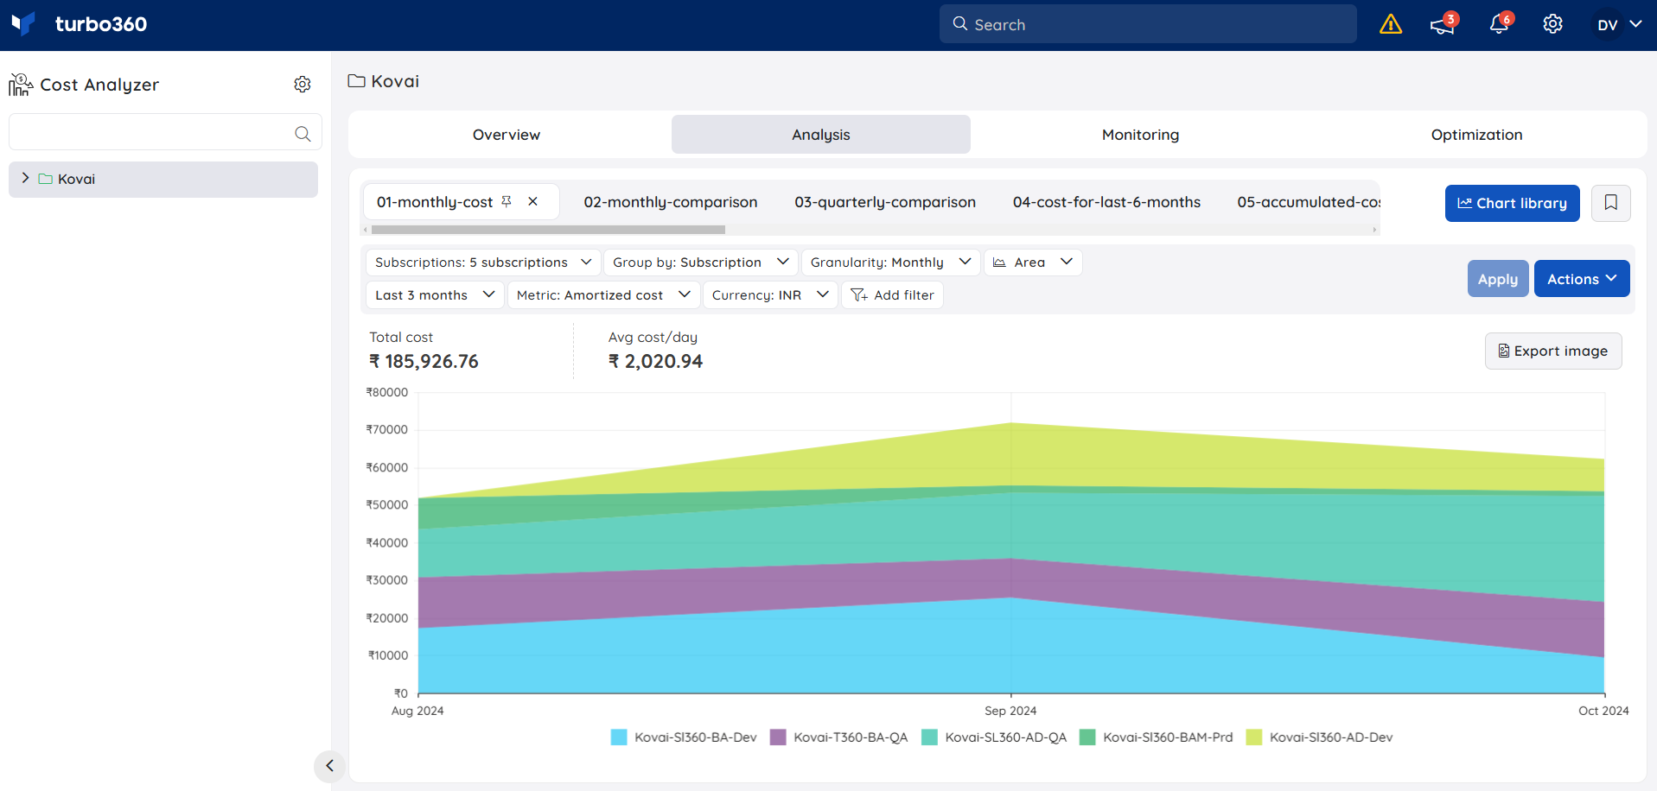The width and height of the screenshot is (1657, 791).
Task: Collapse the sidebar with arrow button
Action: [x=329, y=766]
